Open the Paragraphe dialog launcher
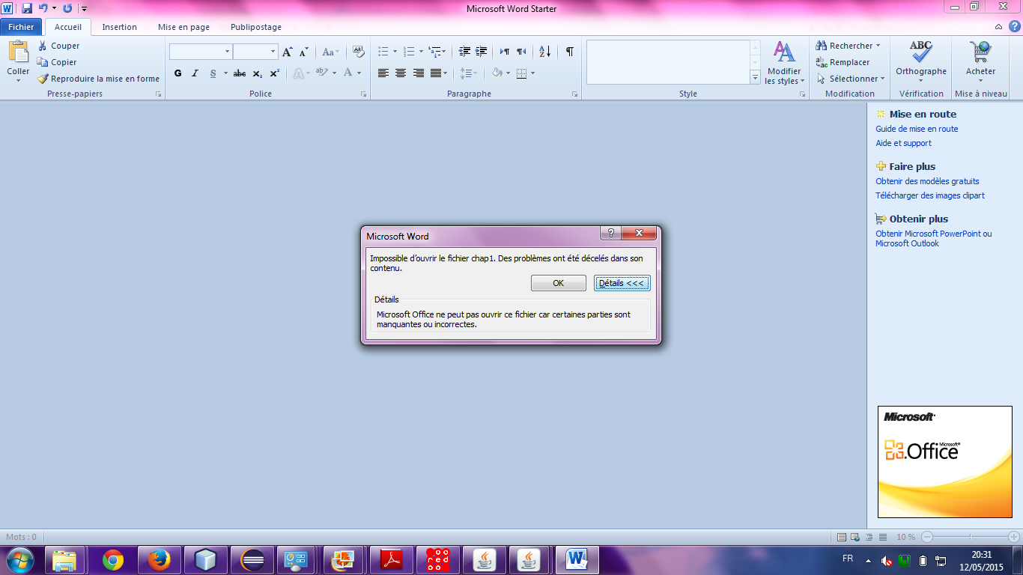This screenshot has height=575, width=1023. (x=575, y=94)
